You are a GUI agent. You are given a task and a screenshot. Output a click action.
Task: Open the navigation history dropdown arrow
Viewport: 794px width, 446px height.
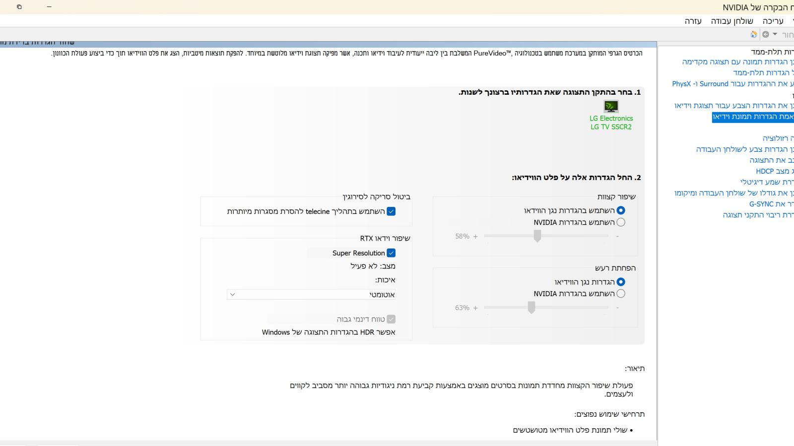(775, 34)
